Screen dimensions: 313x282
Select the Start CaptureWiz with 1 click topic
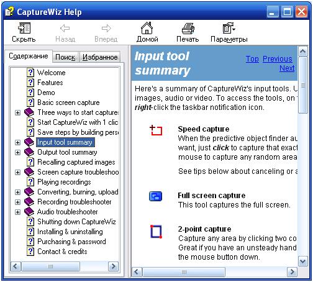pos(78,122)
